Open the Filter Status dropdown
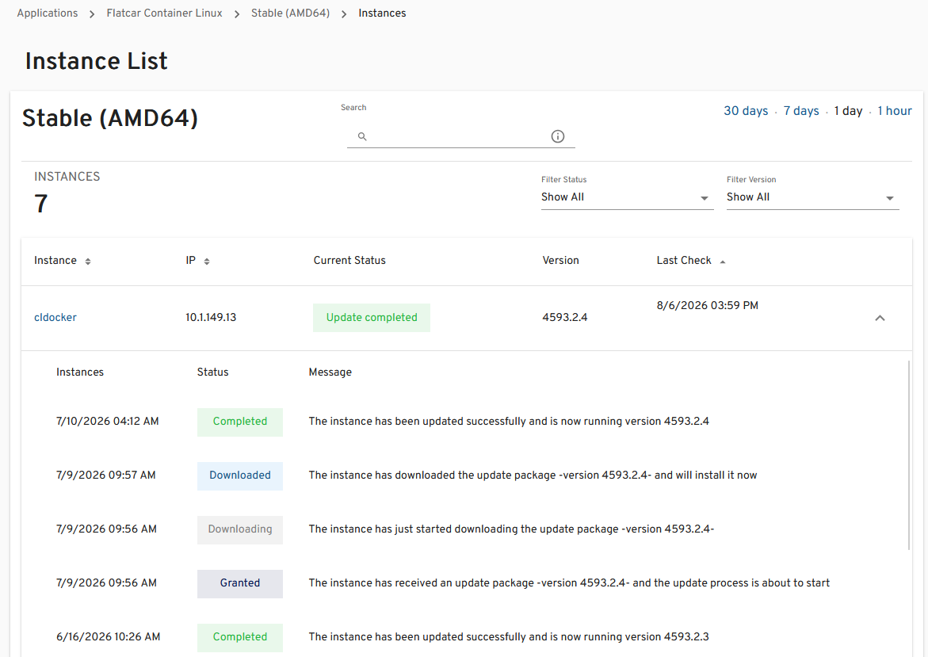Screen dimensions: 928x657 tap(627, 197)
